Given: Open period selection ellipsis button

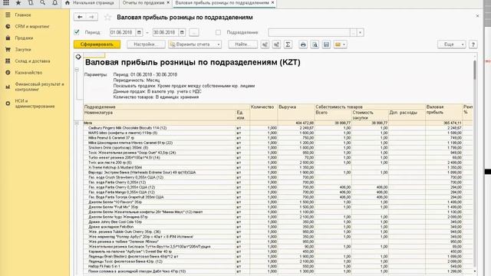Looking at the screenshot, I should 194,32.
